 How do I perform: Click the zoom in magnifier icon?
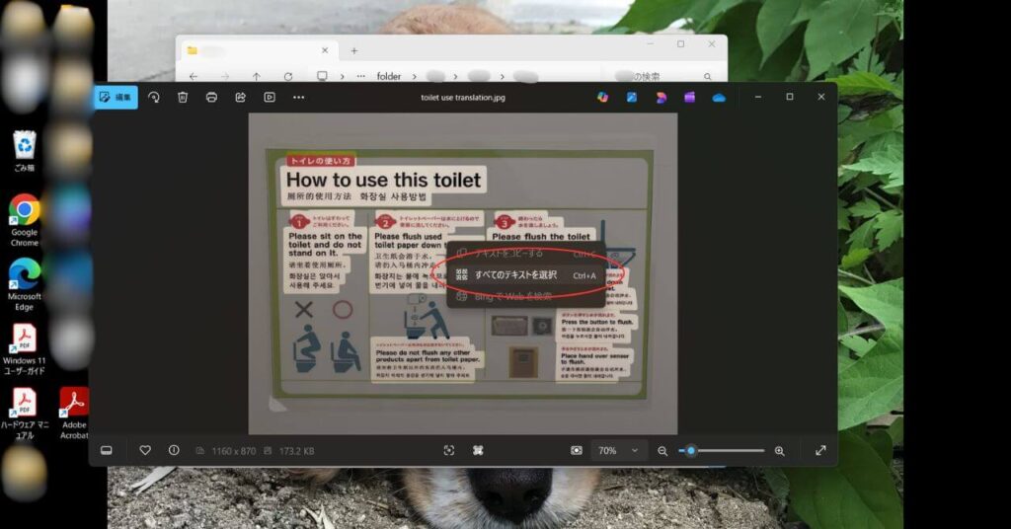click(779, 450)
